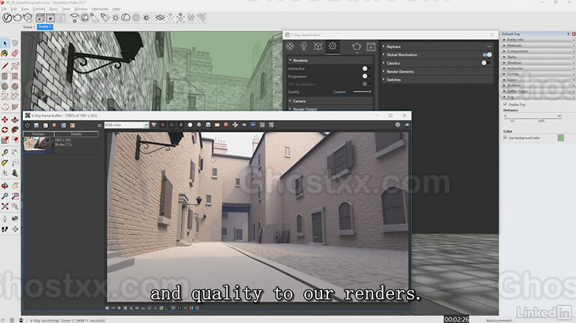Open Settings gear tab in Asset Editor
The image size is (576, 323).
[333, 47]
